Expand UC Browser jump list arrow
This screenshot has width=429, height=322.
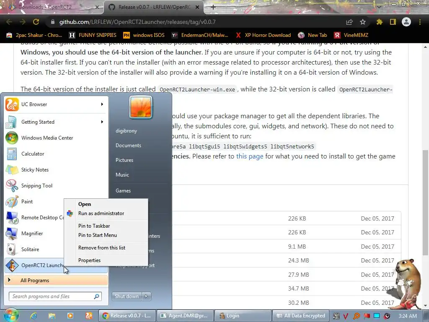click(x=102, y=104)
